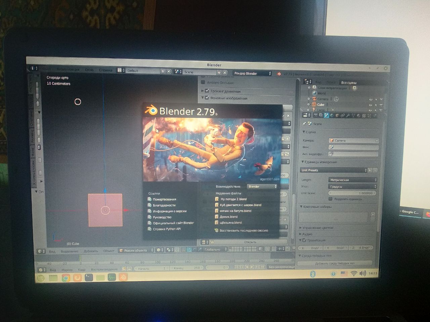Open the Material properties sphere icon
The image size is (430, 322).
[x=358, y=115]
